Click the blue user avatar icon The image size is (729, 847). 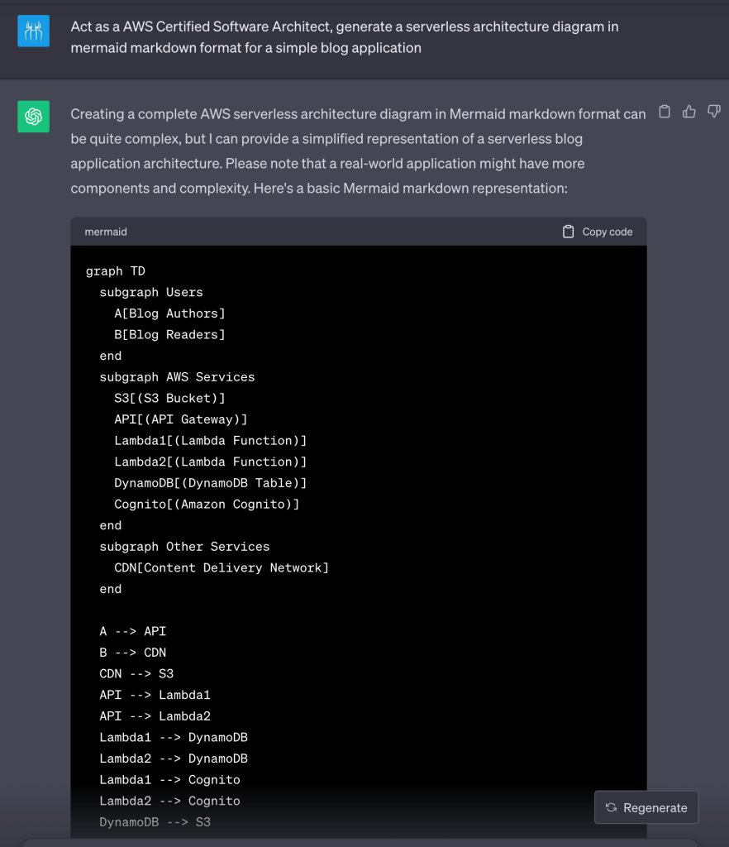(34, 31)
